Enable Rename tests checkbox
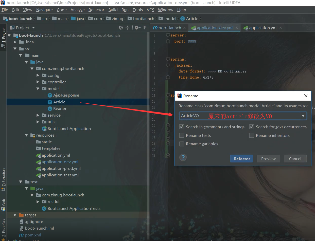 [182, 135]
